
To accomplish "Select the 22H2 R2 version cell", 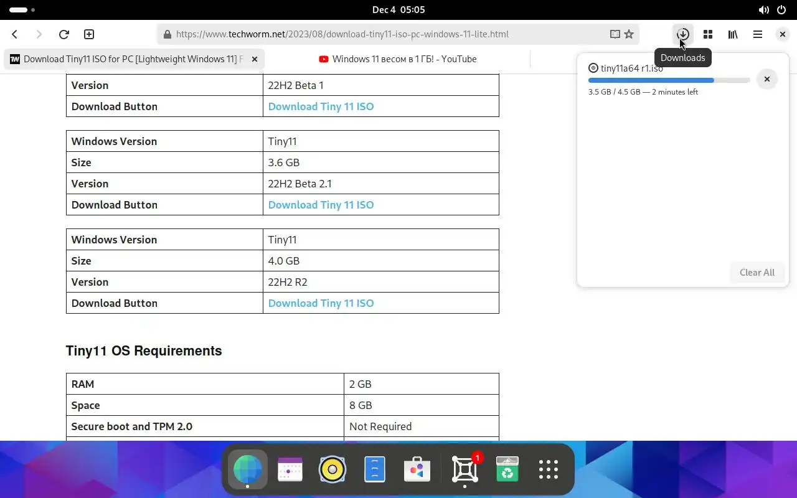I will [381, 282].
